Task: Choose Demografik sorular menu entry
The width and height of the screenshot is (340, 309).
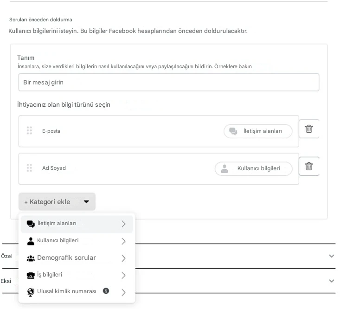Action: point(66,258)
